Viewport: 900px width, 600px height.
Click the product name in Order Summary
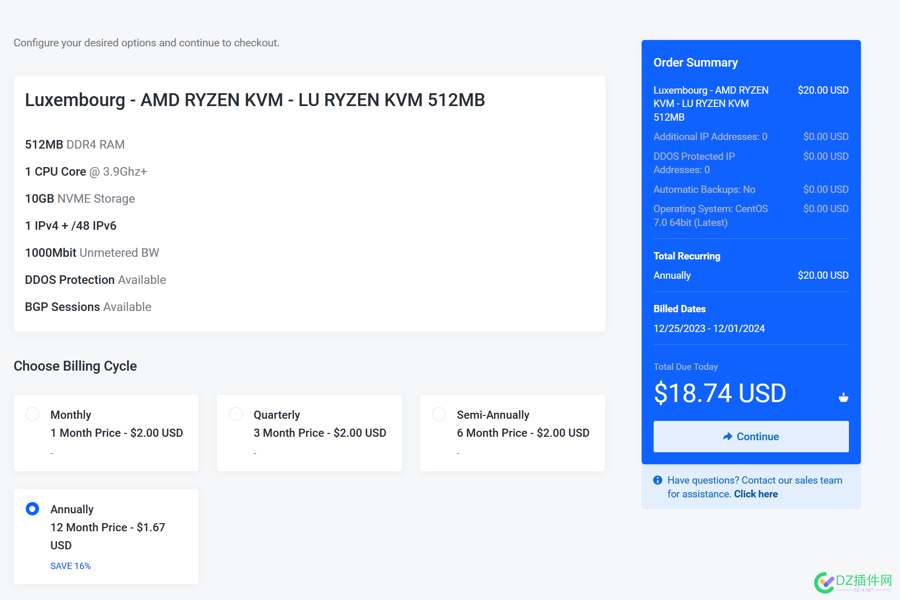pos(711,104)
